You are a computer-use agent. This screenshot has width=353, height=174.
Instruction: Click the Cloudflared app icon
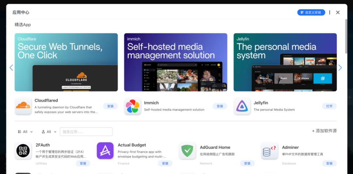23,106
